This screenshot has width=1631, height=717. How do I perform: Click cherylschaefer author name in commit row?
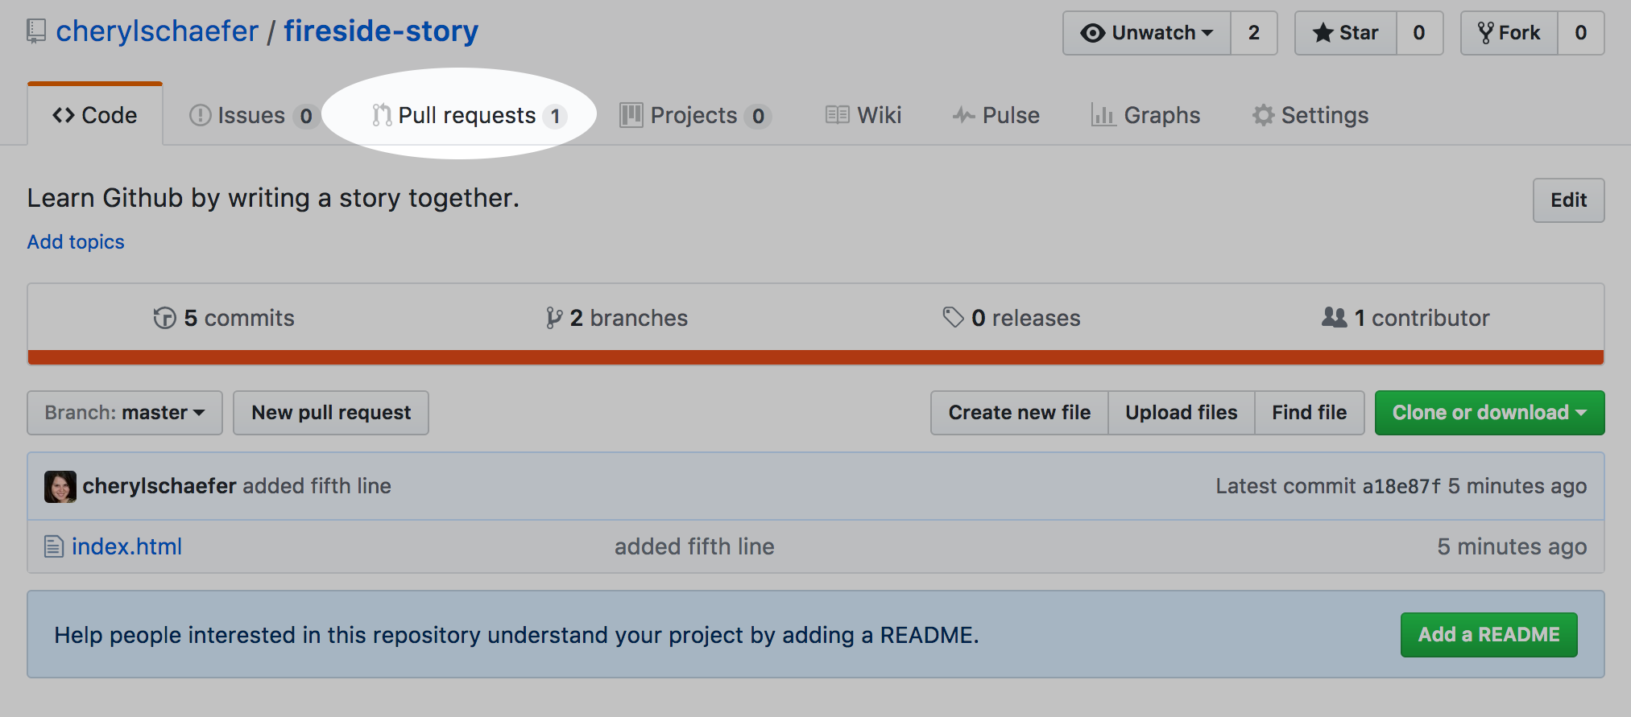(x=159, y=486)
